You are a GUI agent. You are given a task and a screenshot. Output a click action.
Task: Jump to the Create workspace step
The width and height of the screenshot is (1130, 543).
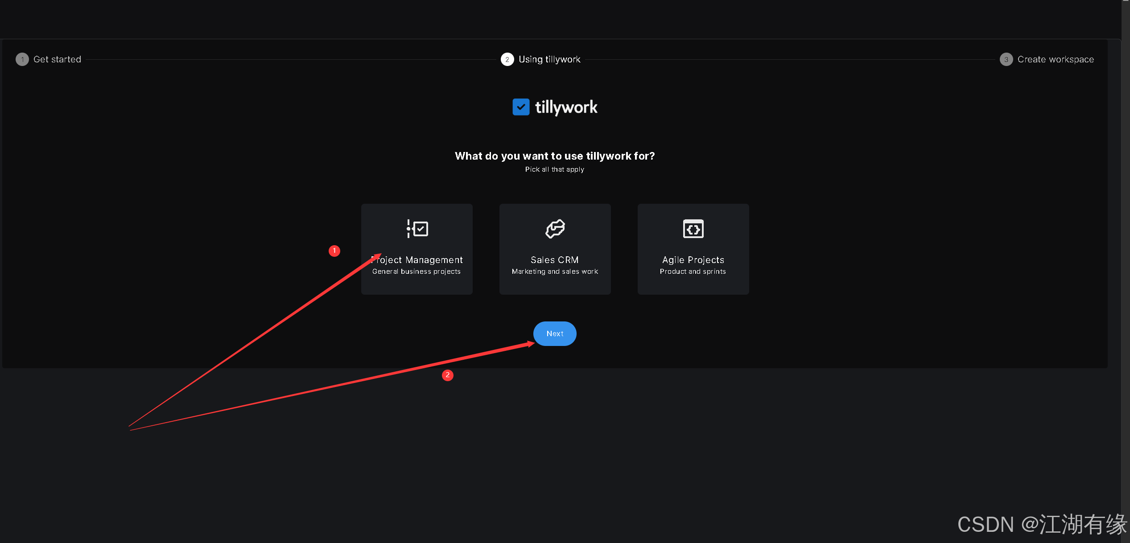pyautogui.click(x=1055, y=59)
